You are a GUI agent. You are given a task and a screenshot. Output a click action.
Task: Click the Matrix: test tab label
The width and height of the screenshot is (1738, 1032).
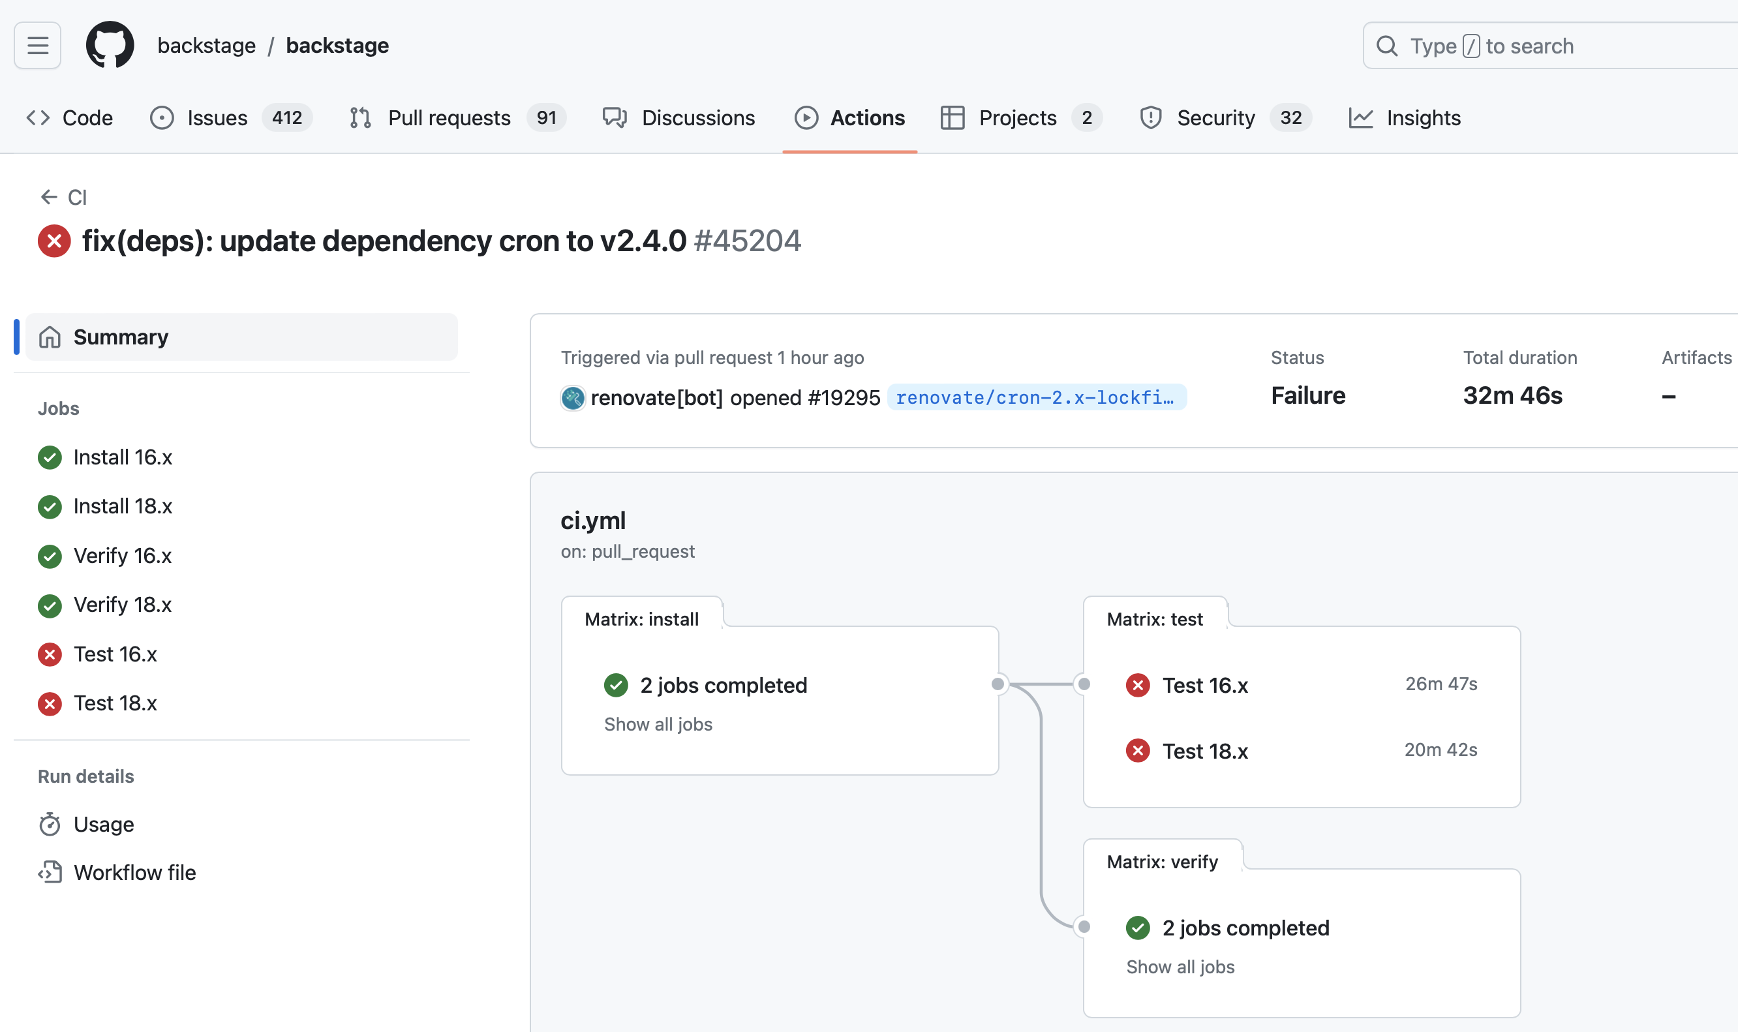(x=1155, y=619)
